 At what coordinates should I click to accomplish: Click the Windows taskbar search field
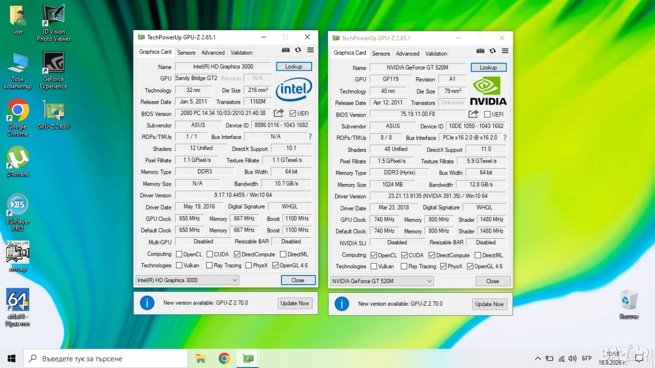(105, 358)
